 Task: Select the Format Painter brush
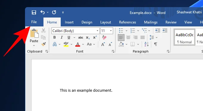coord(43,44)
